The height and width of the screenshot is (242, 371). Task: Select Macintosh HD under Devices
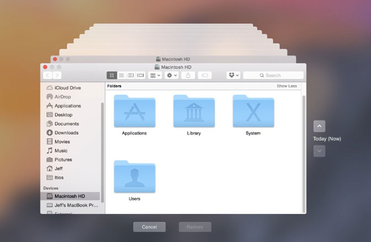click(x=70, y=196)
